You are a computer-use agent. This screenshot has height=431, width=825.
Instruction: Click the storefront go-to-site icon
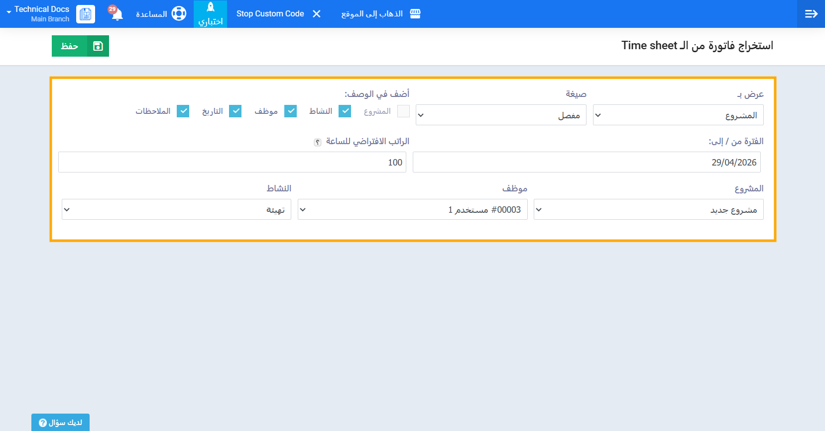click(415, 14)
